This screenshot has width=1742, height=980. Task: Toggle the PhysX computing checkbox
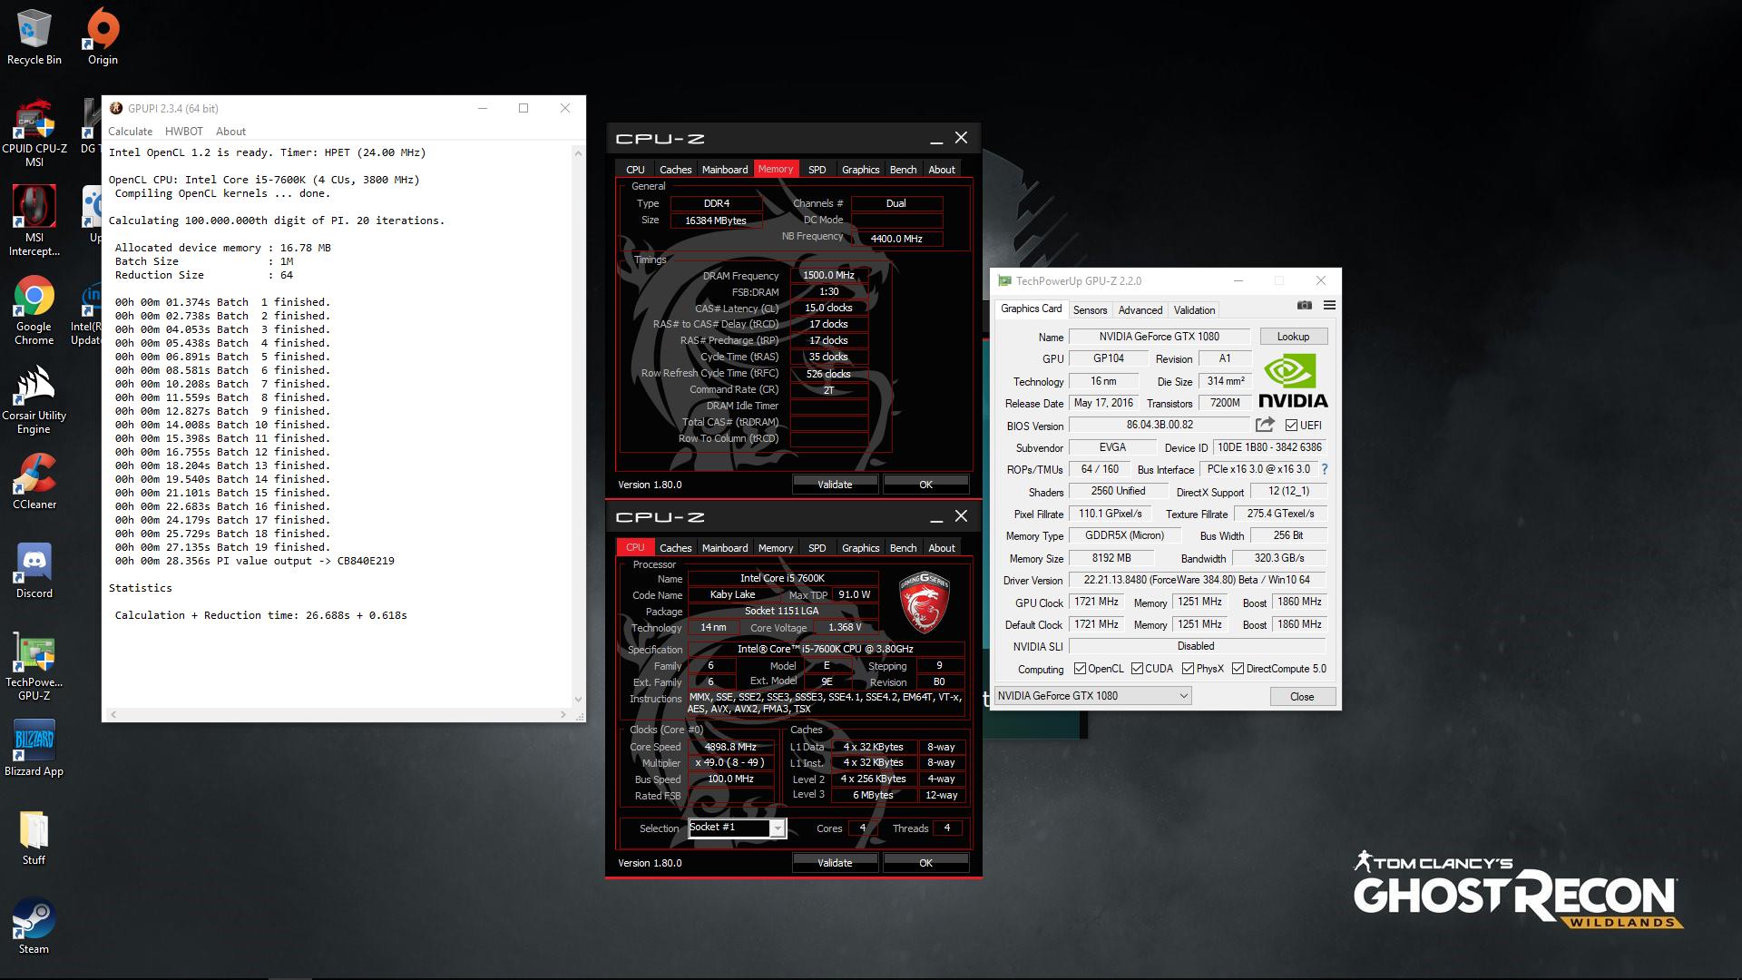point(1188,669)
